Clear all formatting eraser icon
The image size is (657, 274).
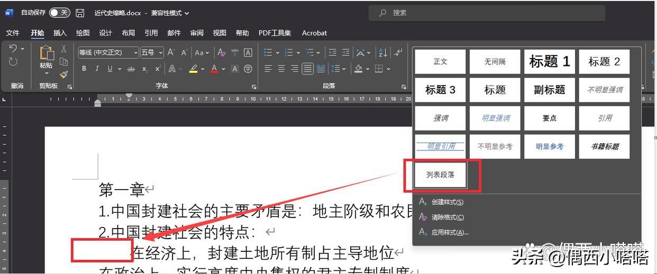pyautogui.click(x=222, y=52)
